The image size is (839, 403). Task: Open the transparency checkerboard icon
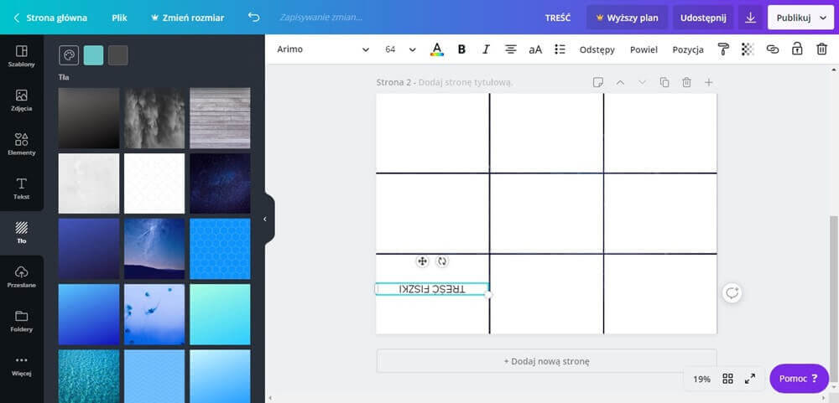[x=748, y=49]
